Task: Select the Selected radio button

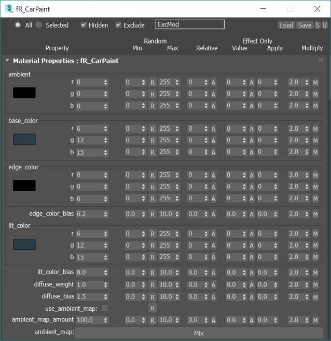Action: click(x=39, y=25)
